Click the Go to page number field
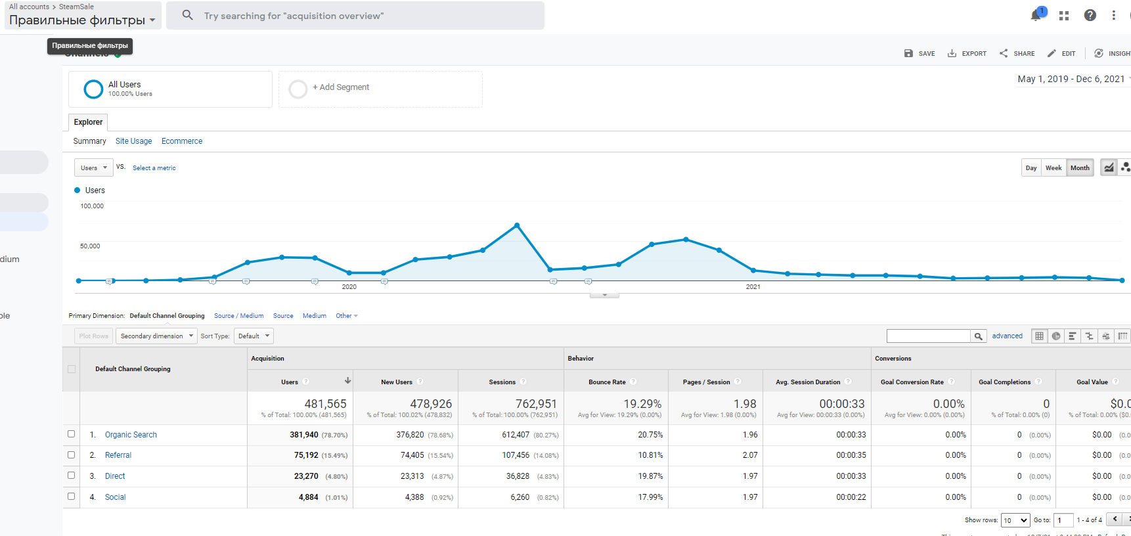Viewport: 1131px width, 536px height. tap(1063, 520)
